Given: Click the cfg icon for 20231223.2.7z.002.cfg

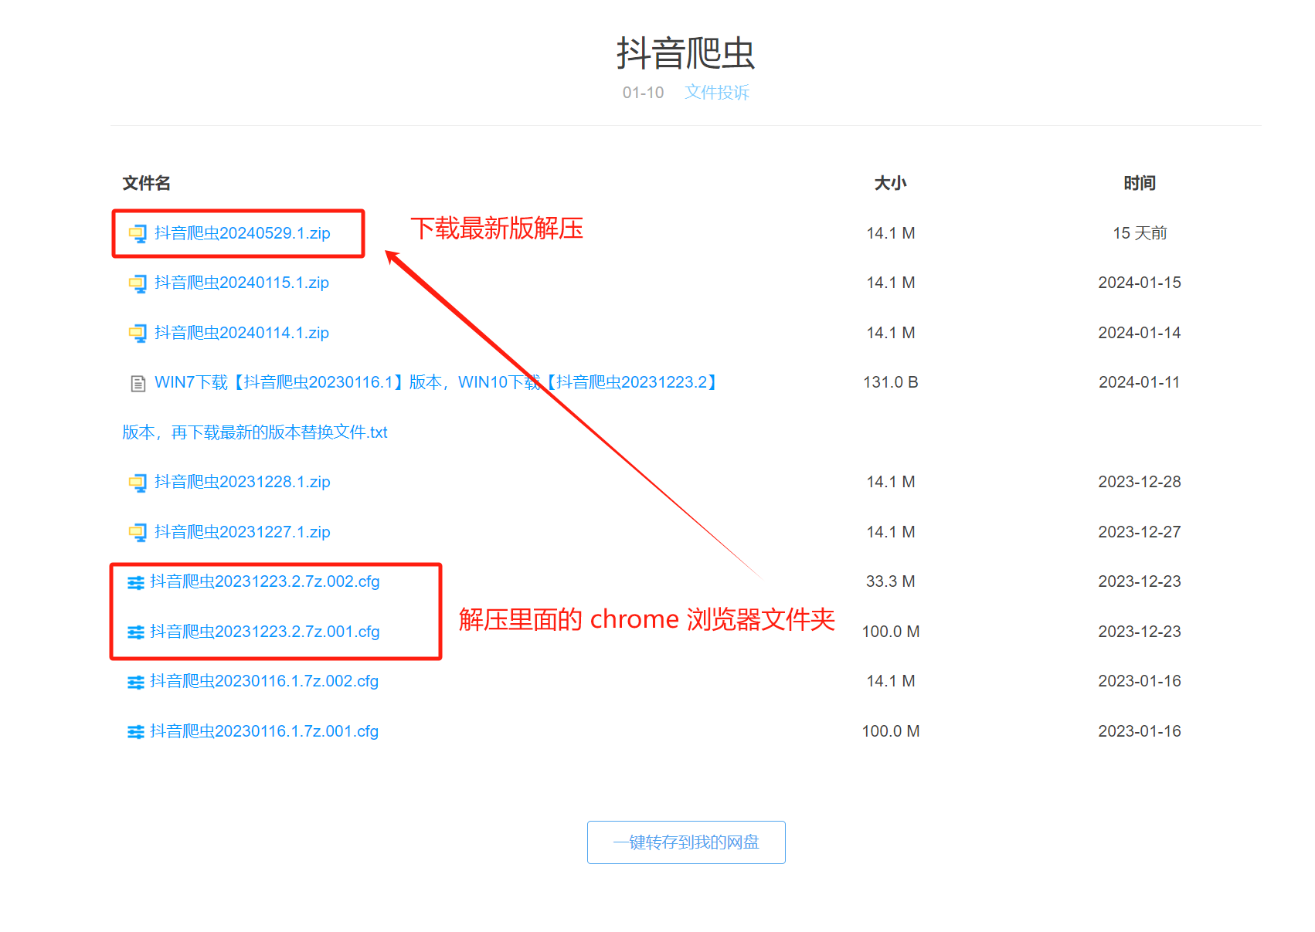Looking at the screenshot, I should pos(136,582).
